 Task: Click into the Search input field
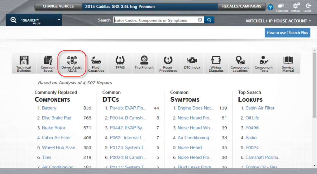pos(155,20)
